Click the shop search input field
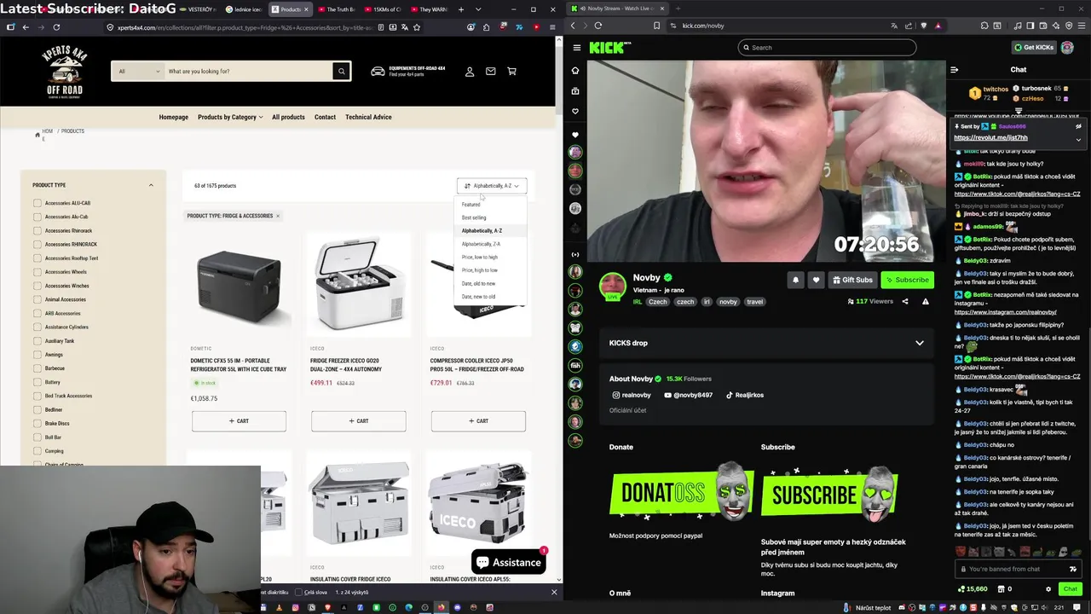The width and height of the screenshot is (1091, 614). (x=247, y=72)
